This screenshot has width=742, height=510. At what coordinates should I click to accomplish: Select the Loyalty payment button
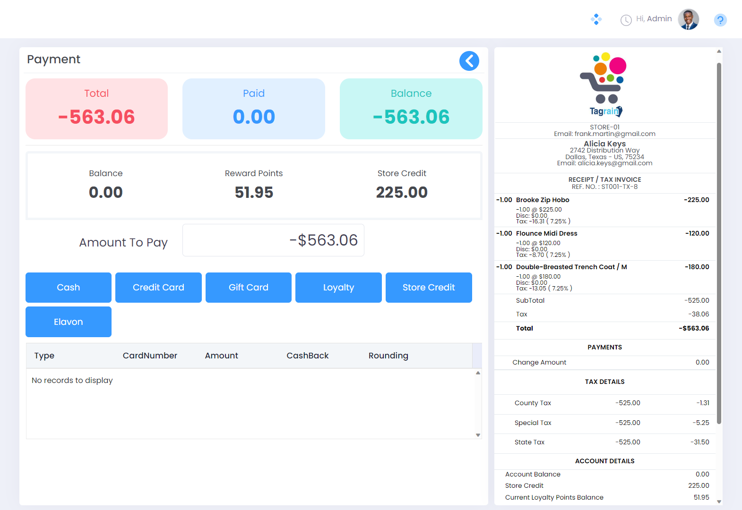[338, 288]
